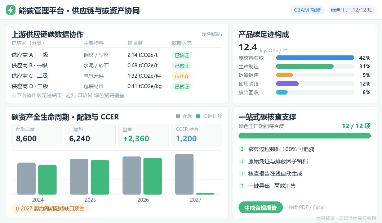Click the 碳强度 column header

135,43
